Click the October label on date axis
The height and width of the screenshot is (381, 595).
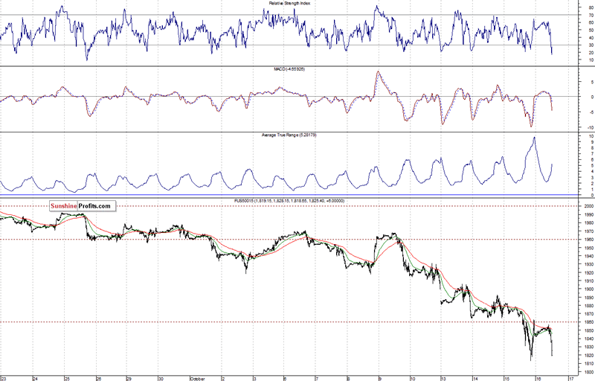click(196, 377)
